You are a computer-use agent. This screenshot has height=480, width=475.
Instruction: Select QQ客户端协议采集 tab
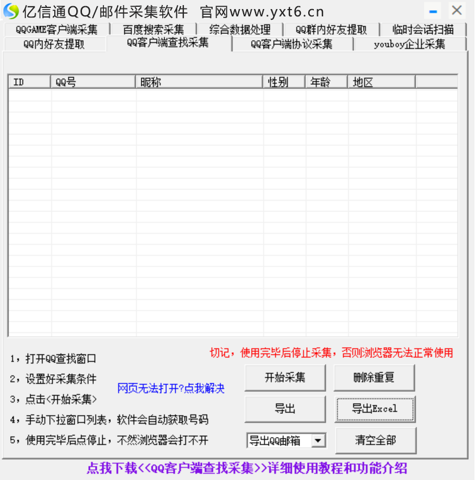pyautogui.click(x=291, y=45)
